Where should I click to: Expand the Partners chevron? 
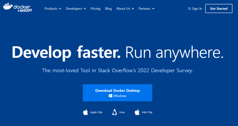[x=153, y=9]
